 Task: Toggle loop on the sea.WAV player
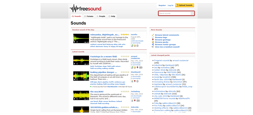click(x=77, y=99)
